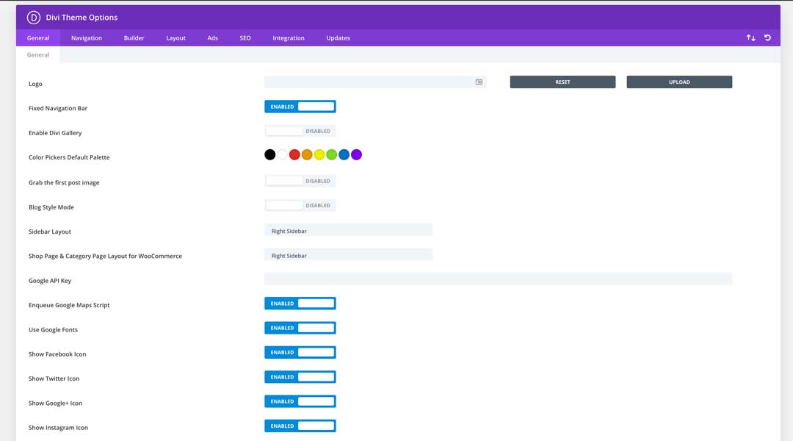Switch off Show Facebook Icon
Image resolution: width=793 pixels, height=441 pixels.
pyautogui.click(x=300, y=352)
